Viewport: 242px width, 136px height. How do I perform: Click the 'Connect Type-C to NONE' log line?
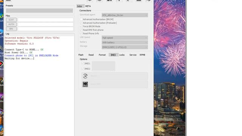pos(24,49)
